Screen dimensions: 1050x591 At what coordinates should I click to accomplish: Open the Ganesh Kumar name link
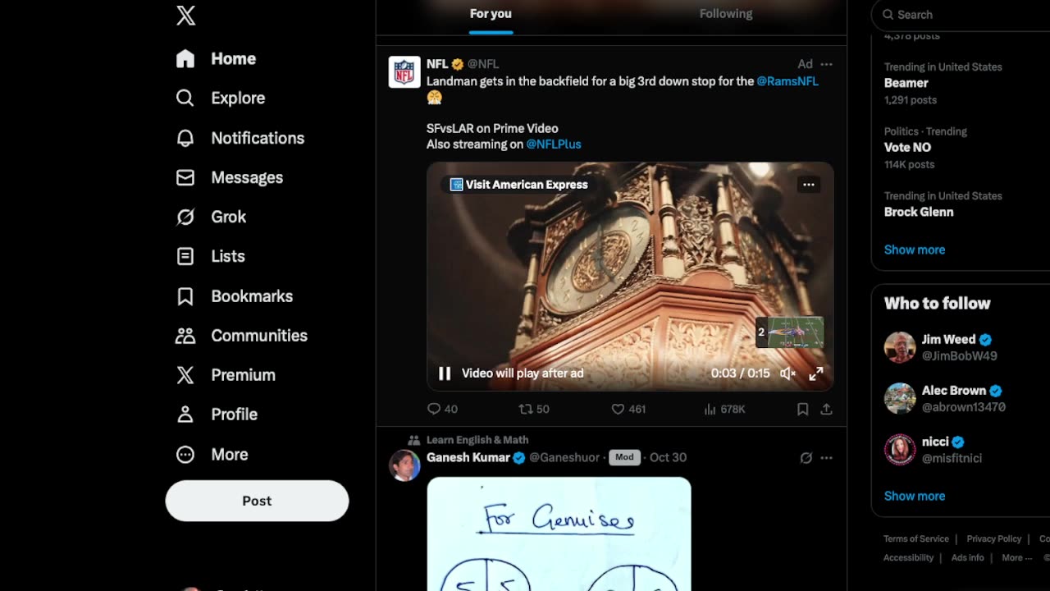click(468, 458)
